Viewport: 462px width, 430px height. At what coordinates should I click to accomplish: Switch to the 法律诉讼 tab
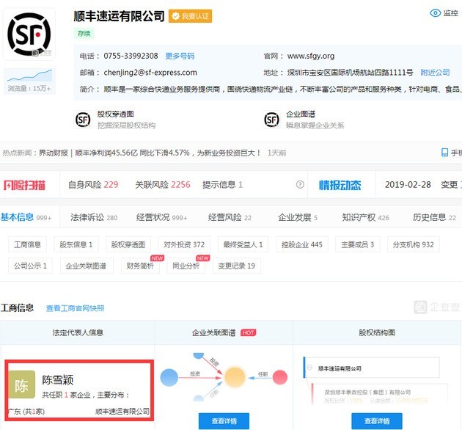94,217
